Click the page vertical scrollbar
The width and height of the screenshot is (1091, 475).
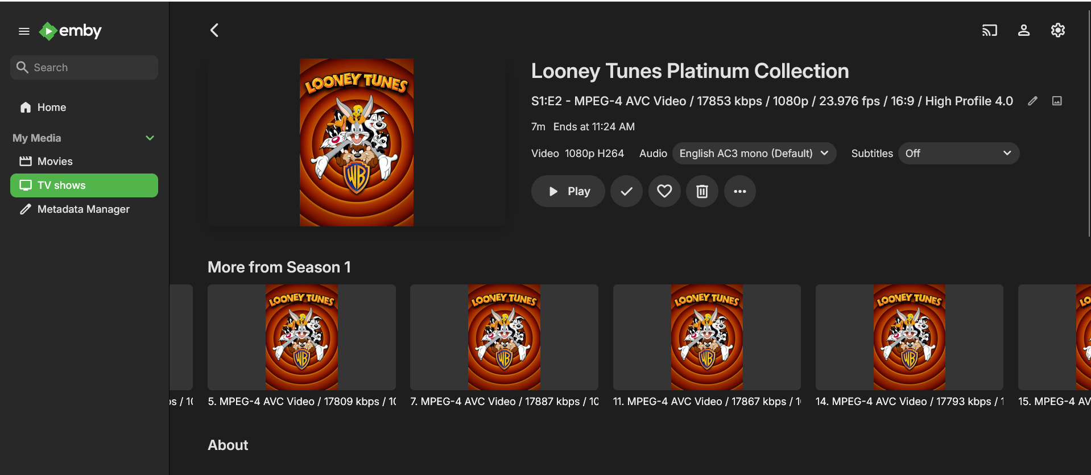coord(1089,122)
